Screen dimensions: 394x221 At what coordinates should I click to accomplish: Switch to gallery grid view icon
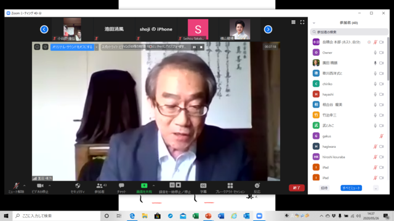[x=293, y=22]
